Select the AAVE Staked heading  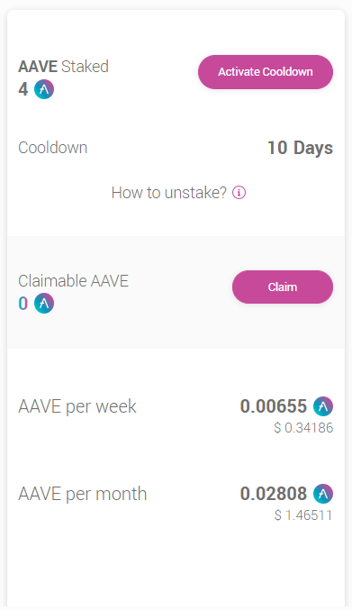click(x=63, y=67)
